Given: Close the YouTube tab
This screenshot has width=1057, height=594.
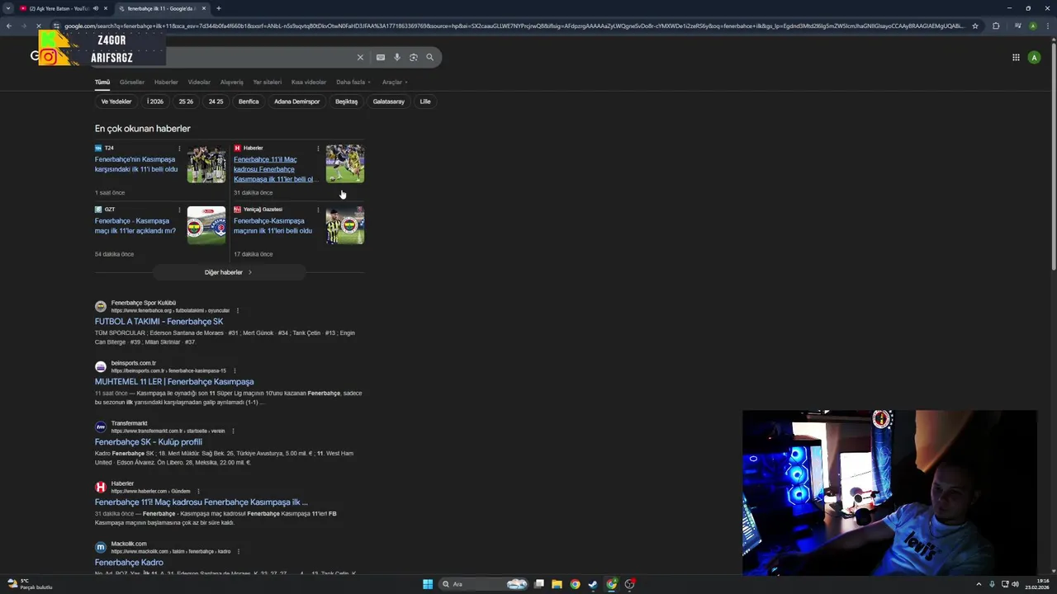Looking at the screenshot, I should click(106, 8).
